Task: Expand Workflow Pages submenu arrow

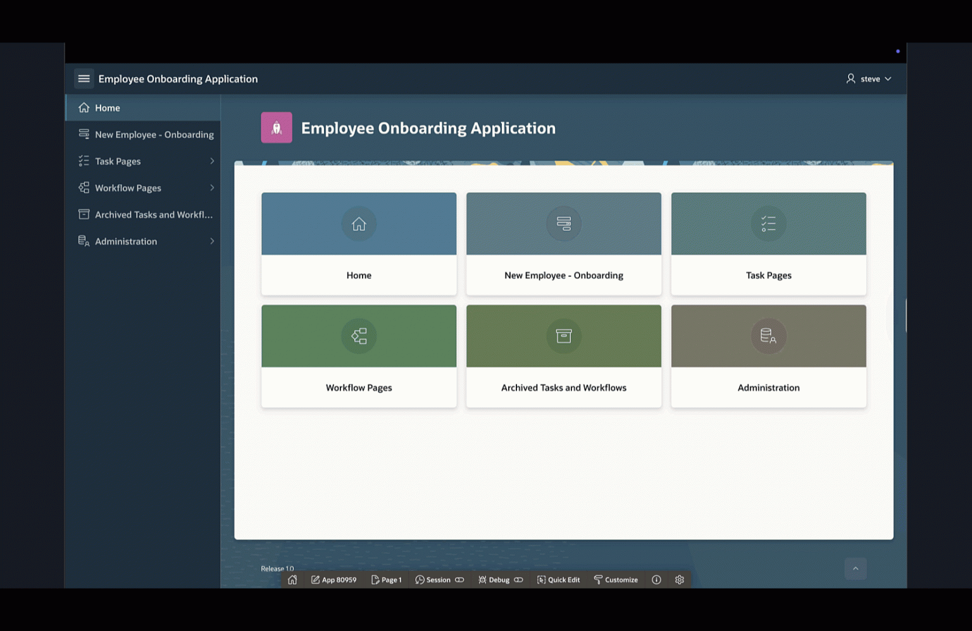Action: tap(212, 188)
